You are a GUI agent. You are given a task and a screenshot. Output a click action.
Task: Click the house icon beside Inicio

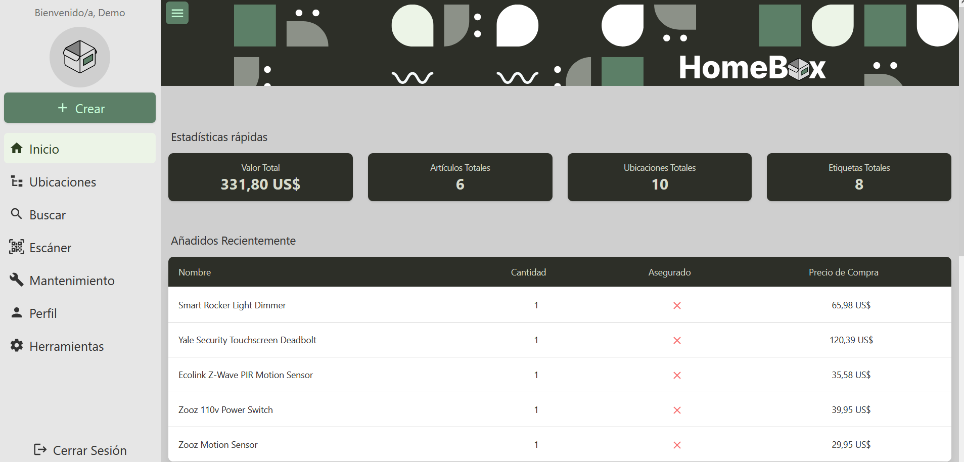(17, 148)
